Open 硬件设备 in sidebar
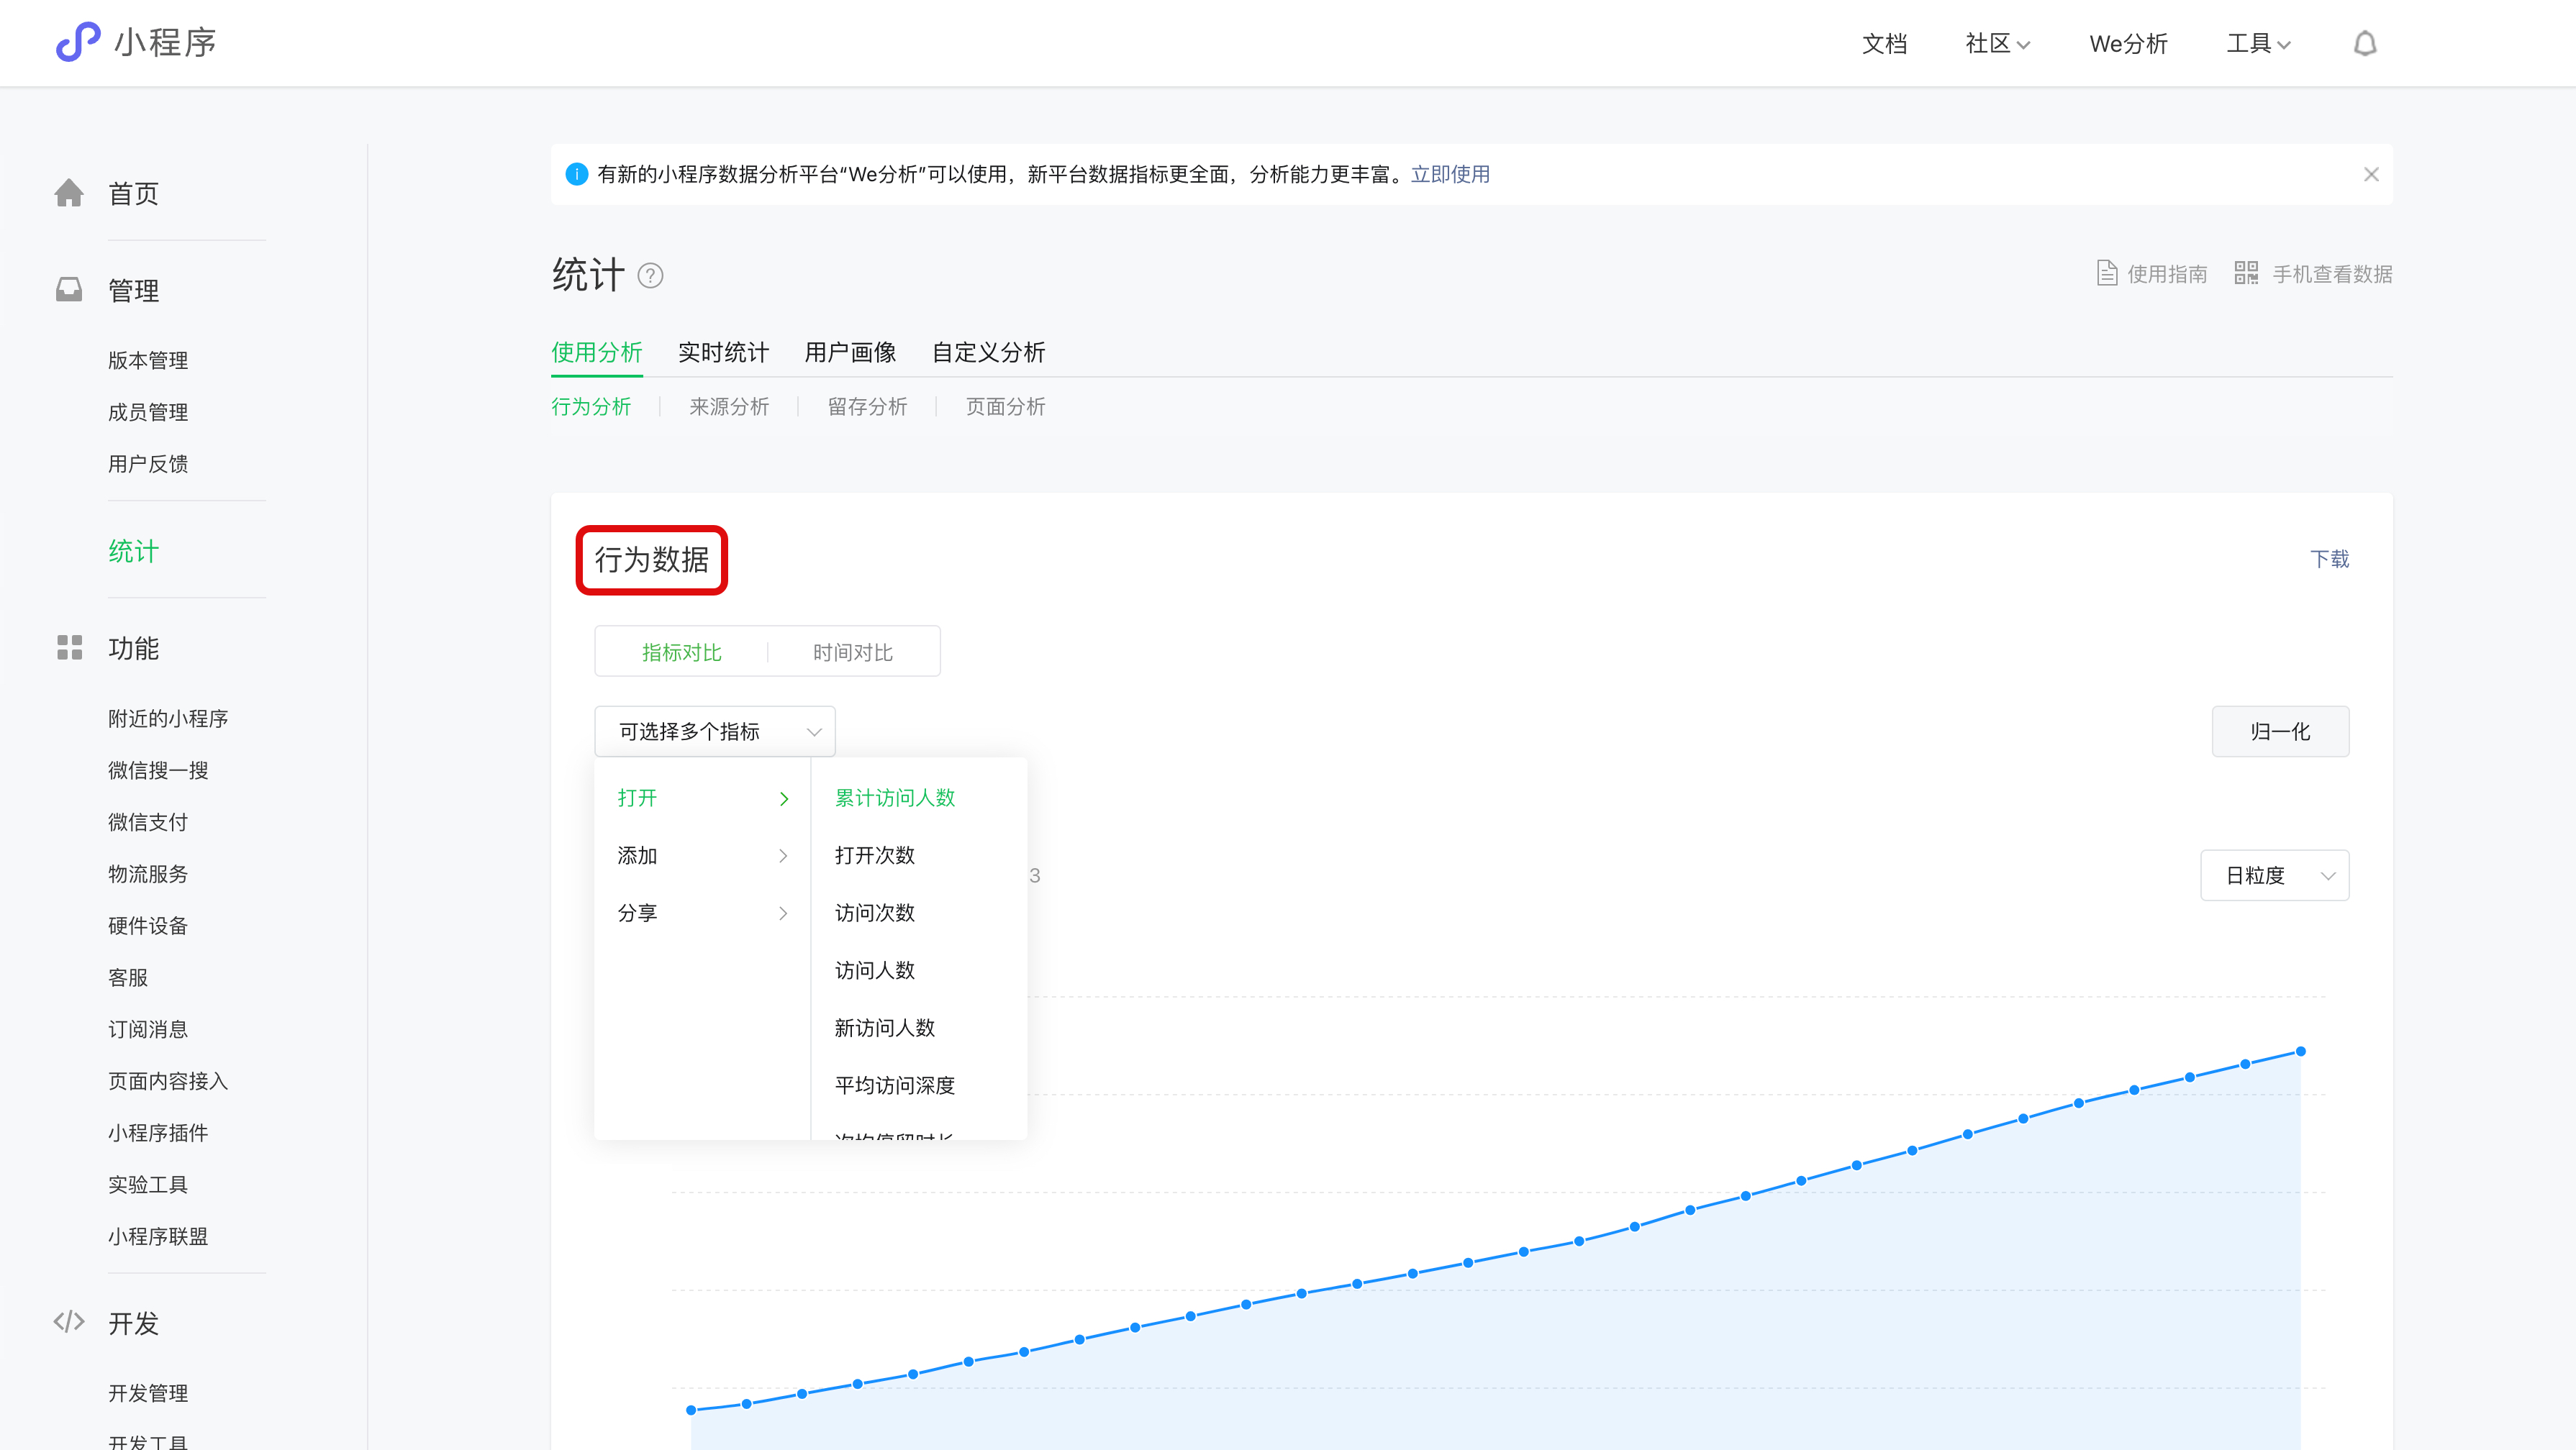 [148, 926]
